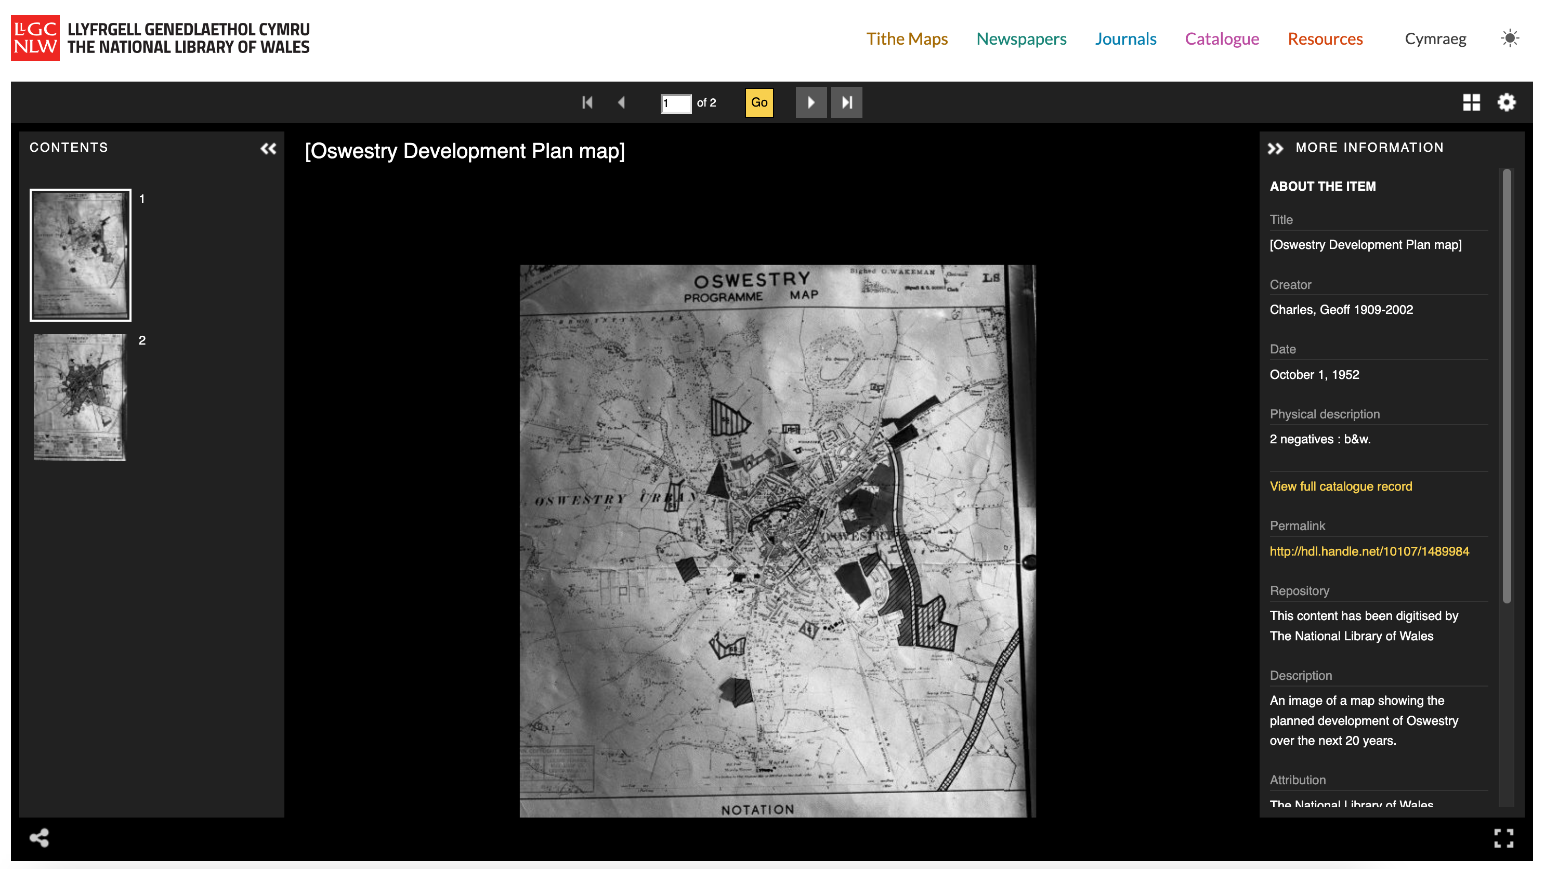This screenshot has height=869, width=1545.
Task: Click the National Library of Wales title
Action: tap(188, 38)
